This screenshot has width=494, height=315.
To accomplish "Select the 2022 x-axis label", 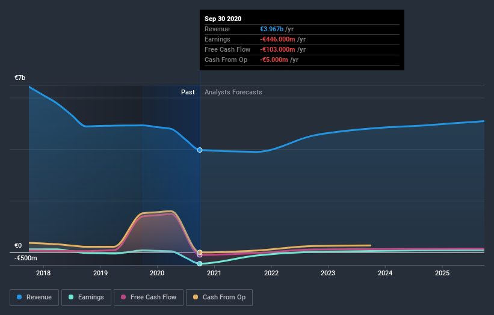I will (271, 273).
